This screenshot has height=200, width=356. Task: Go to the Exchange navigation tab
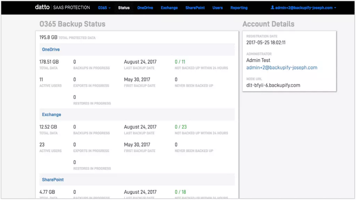tap(169, 8)
